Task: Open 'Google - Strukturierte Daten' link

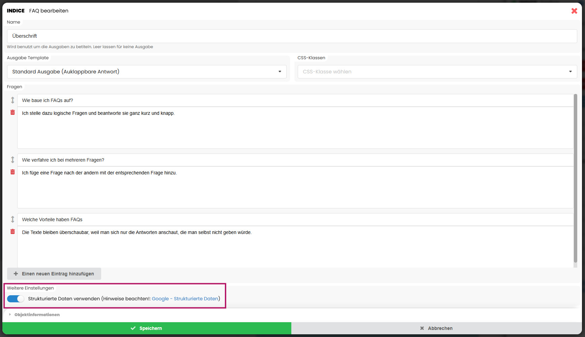Action: pyautogui.click(x=185, y=299)
